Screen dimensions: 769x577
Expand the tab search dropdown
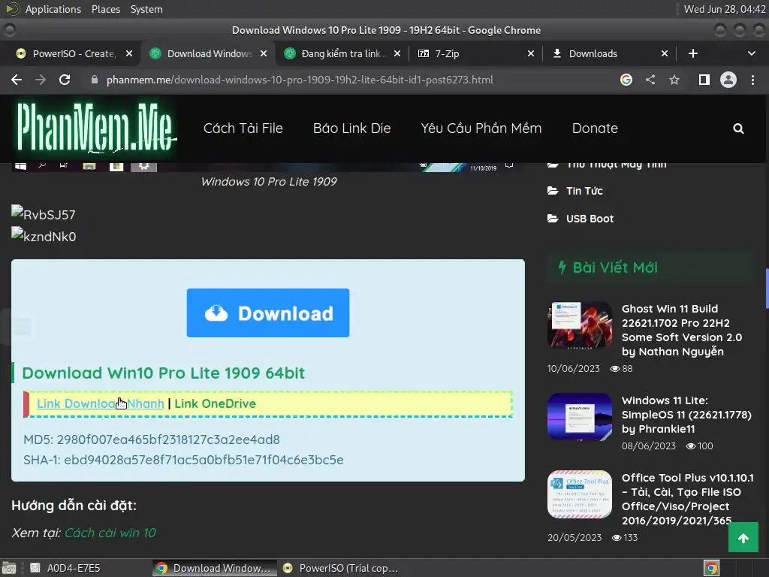tap(751, 53)
